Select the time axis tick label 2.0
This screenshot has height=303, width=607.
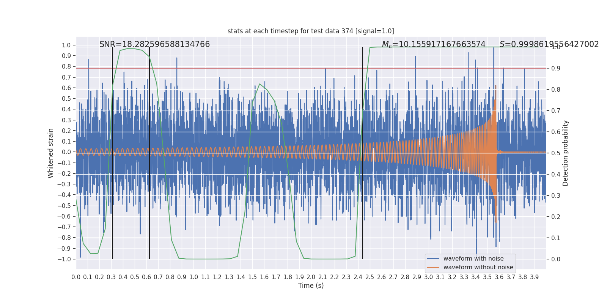(x=311, y=277)
